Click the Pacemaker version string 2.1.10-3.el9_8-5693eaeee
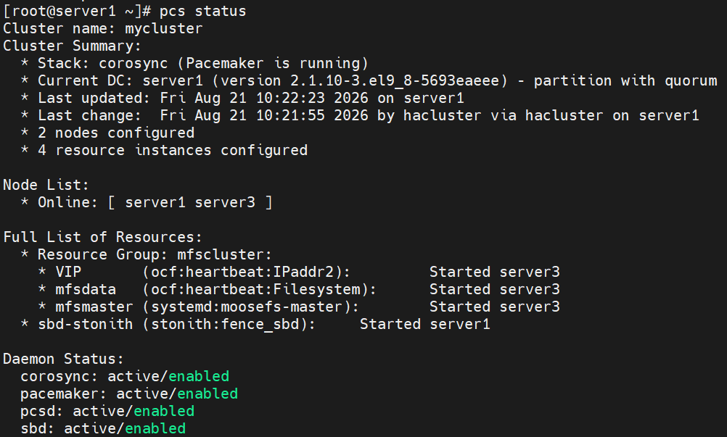Image resolution: width=727 pixels, height=437 pixels. coord(395,80)
